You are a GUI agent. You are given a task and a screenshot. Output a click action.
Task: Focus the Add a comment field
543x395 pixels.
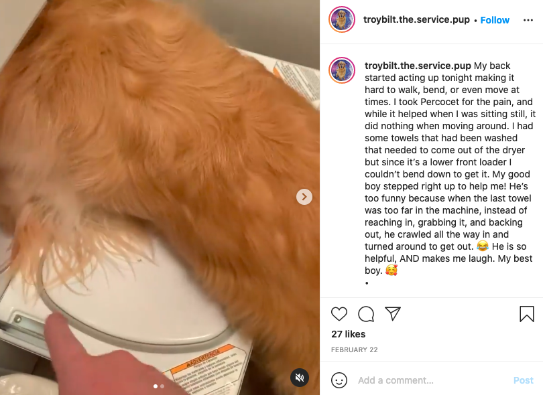pyautogui.click(x=431, y=380)
